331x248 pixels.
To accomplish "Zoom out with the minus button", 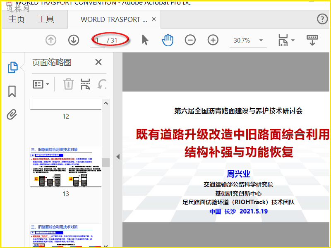I will coord(190,40).
